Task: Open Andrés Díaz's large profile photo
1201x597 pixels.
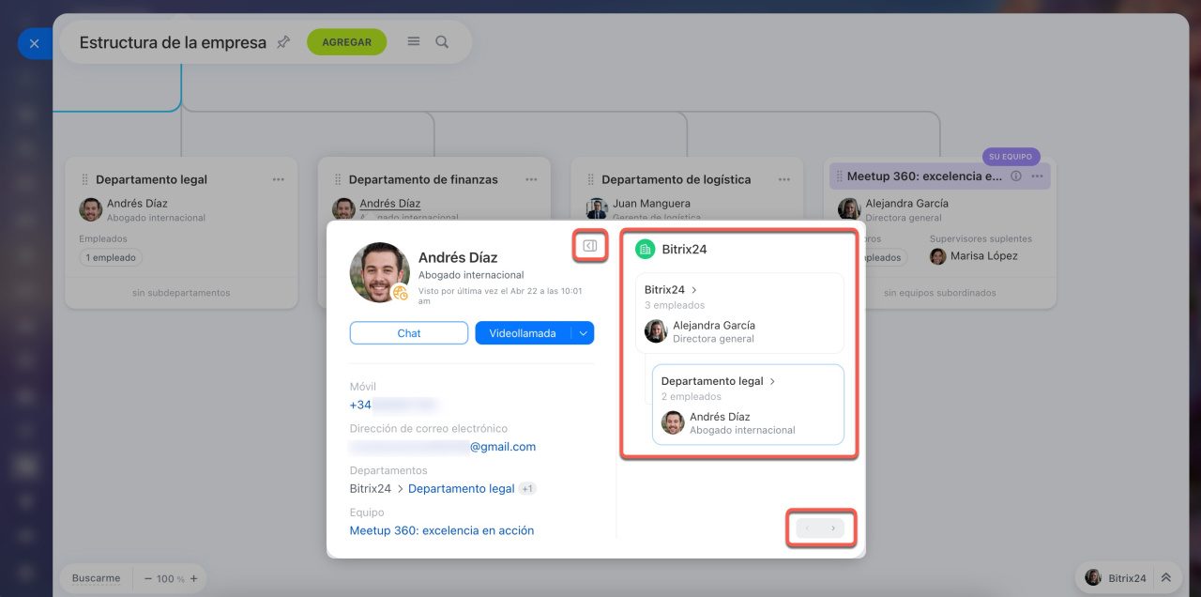Action: coord(380,272)
